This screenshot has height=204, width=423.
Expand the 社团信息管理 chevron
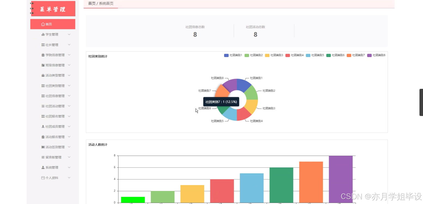[69, 96]
